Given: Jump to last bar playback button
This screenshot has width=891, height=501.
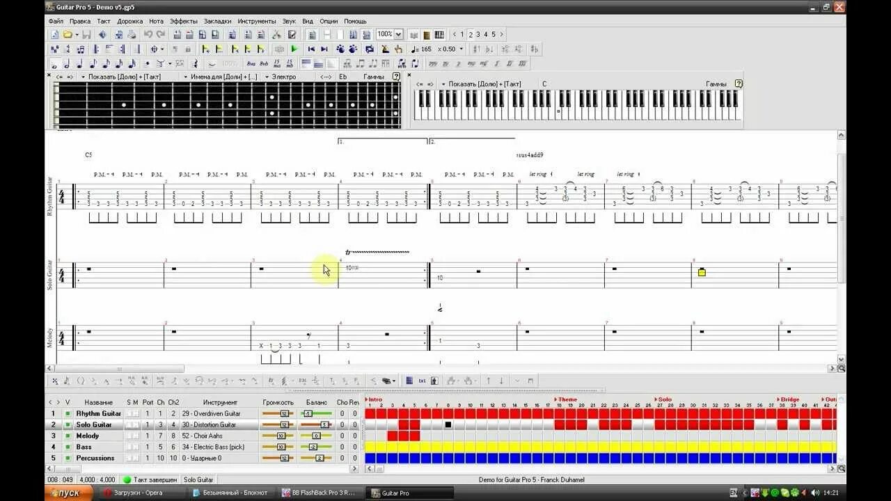Looking at the screenshot, I should point(324,49).
